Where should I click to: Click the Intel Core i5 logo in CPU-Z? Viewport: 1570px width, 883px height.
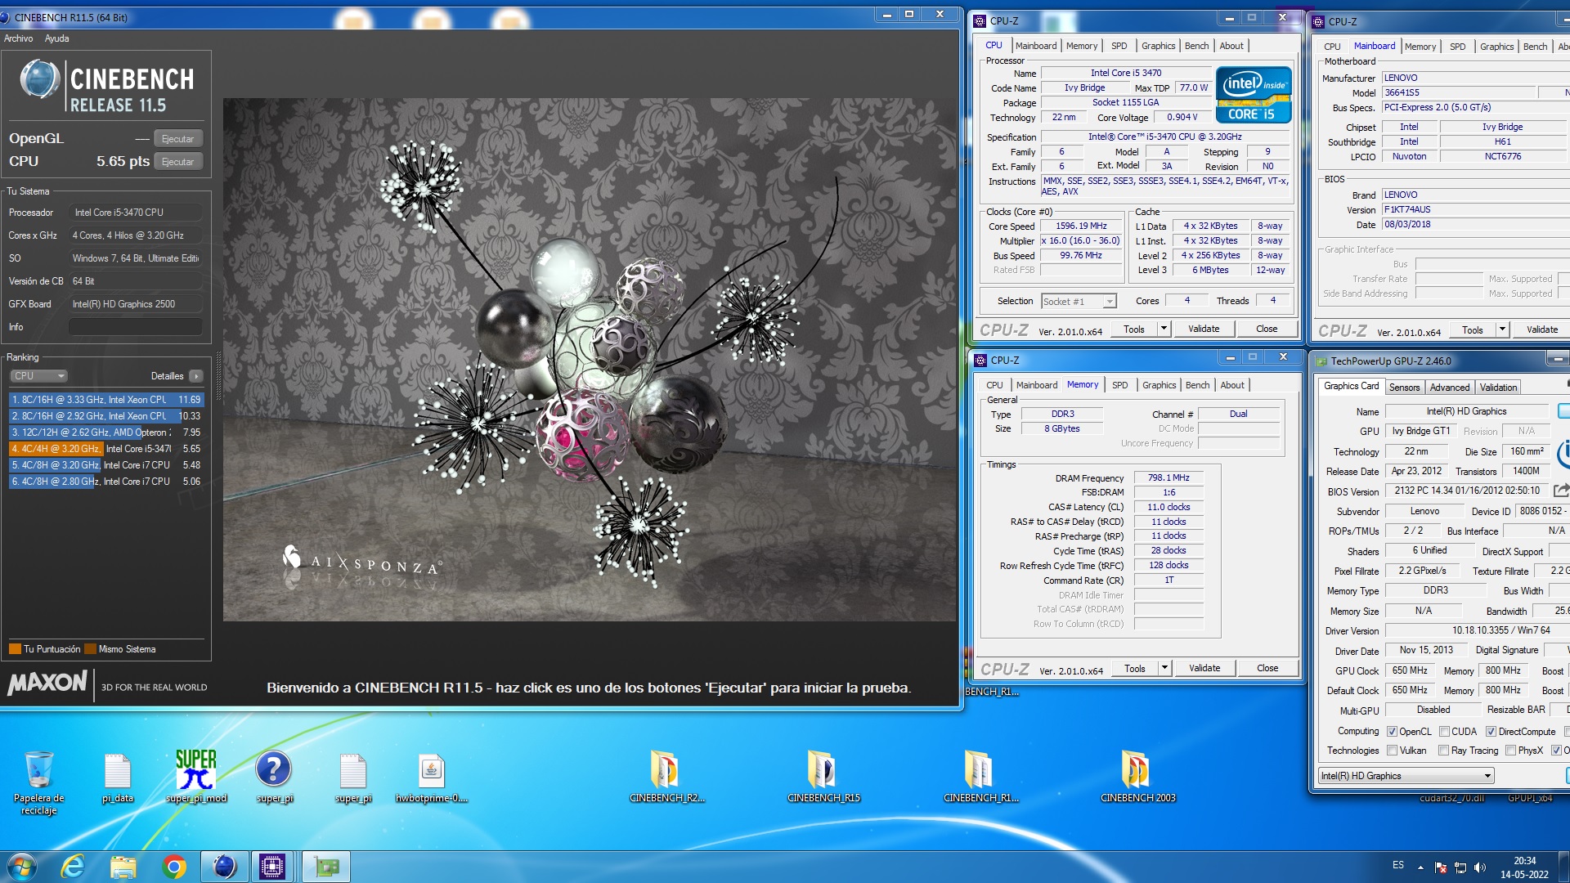[1254, 95]
